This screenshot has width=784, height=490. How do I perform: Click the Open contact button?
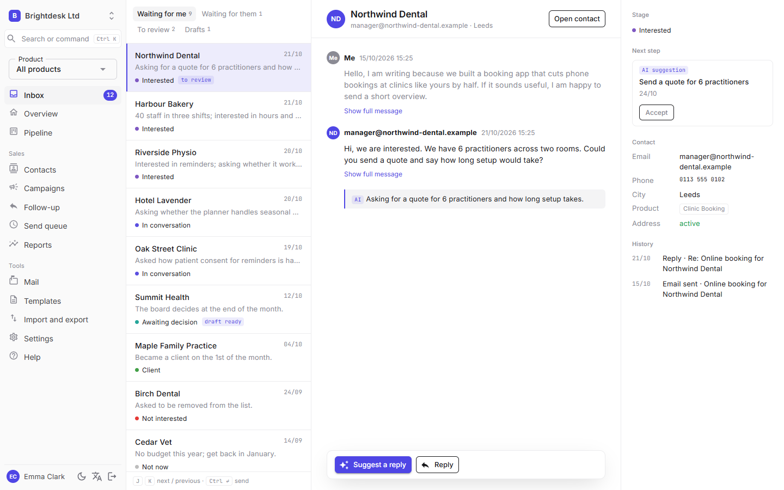coord(577,19)
